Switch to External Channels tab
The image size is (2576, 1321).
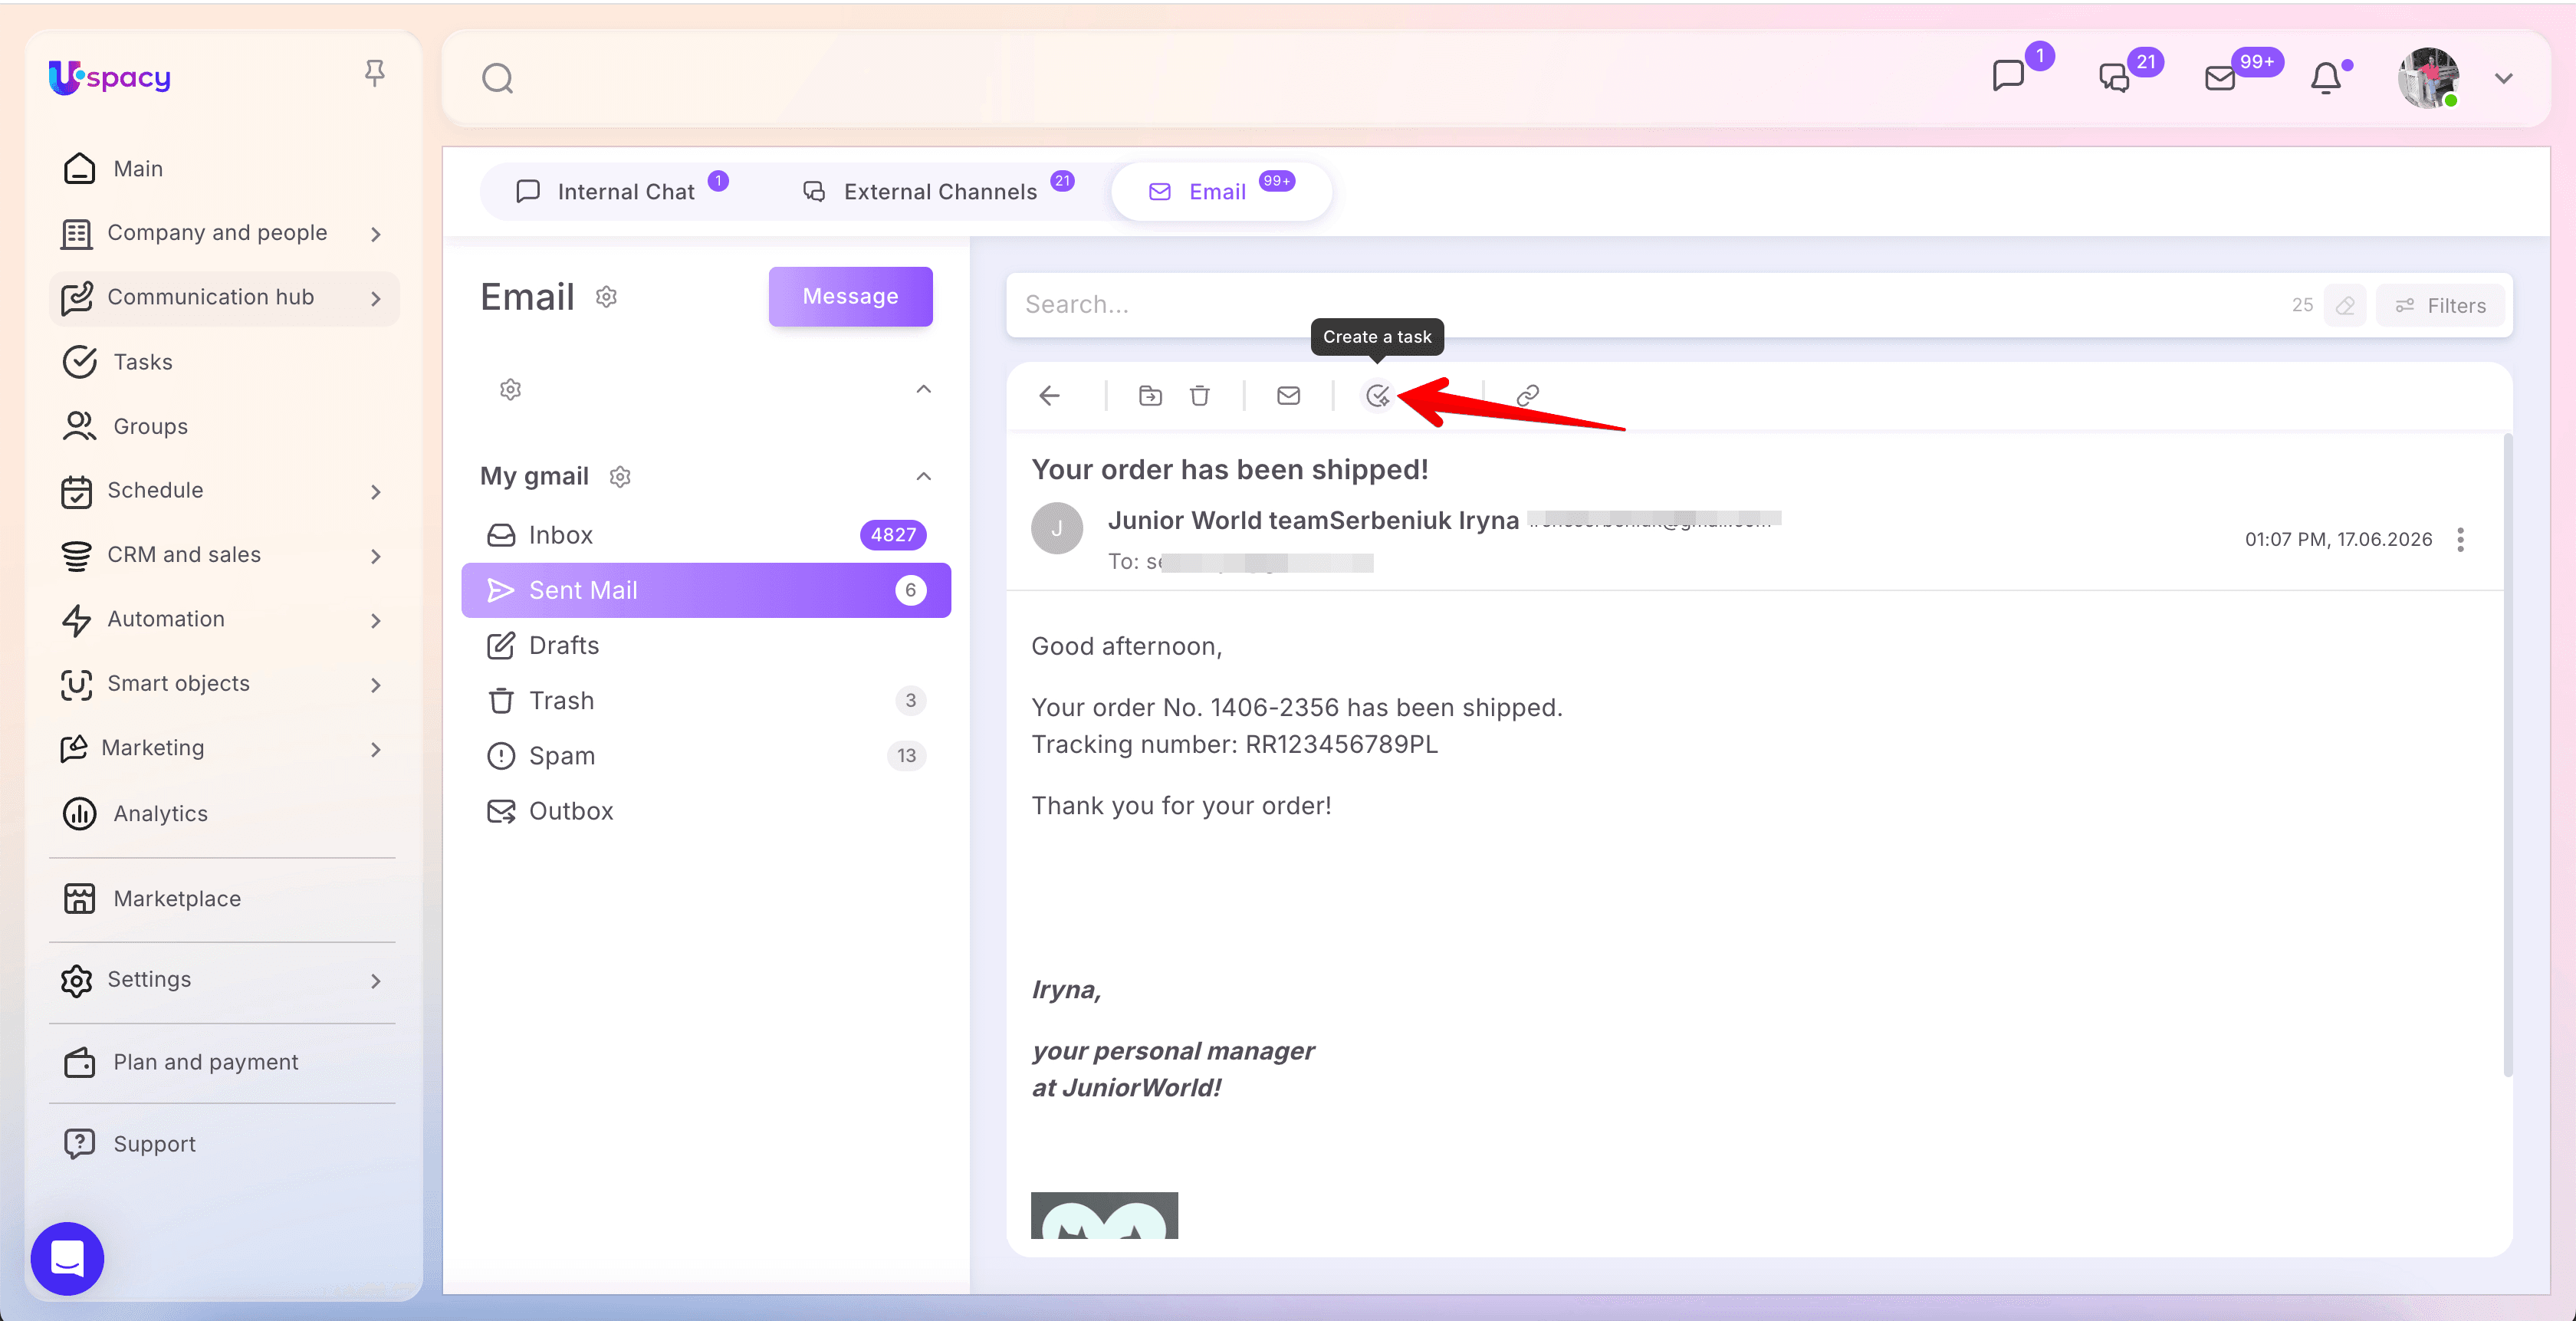pyautogui.click(x=937, y=191)
